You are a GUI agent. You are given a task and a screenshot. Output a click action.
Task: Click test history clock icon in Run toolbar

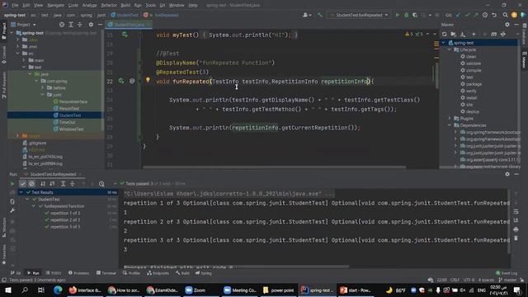101,184
